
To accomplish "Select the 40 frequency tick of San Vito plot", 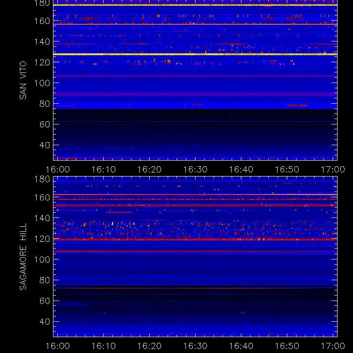I will pos(45,145).
